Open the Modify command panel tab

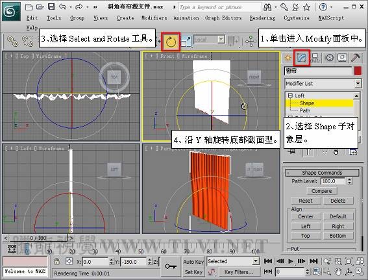pos(302,58)
